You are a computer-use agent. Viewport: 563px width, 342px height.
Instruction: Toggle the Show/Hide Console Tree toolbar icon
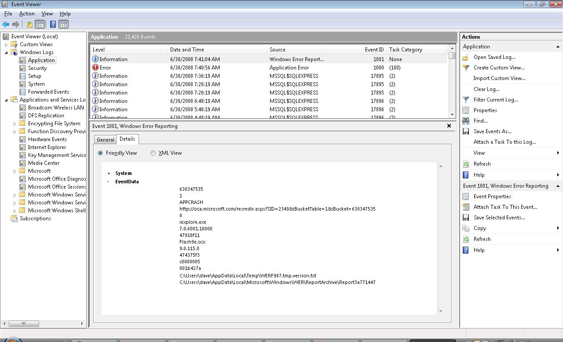tap(40, 25)
